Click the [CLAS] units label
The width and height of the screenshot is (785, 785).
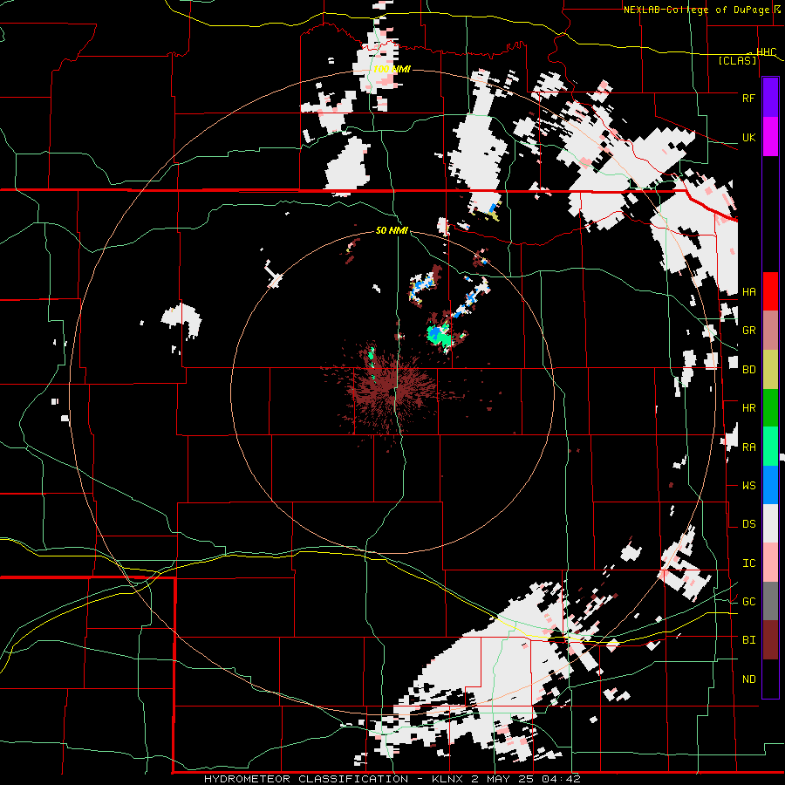737,60
